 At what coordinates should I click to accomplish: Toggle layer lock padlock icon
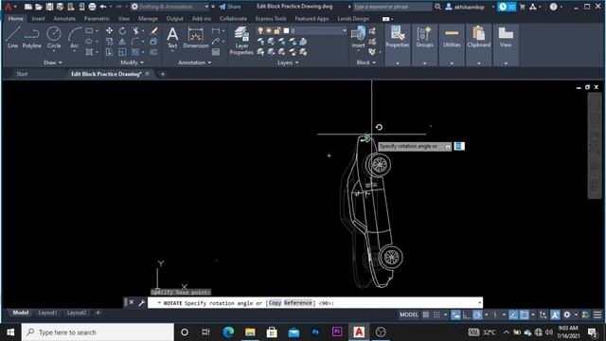276,30
